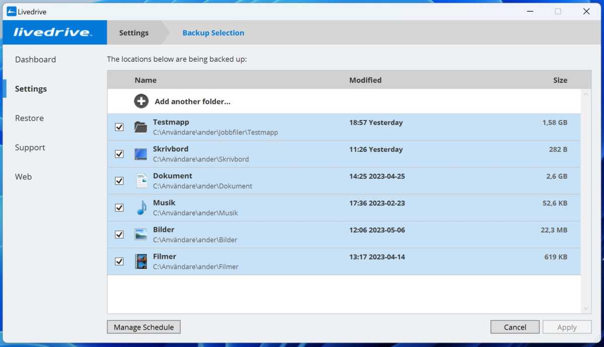Open the Dashboard section in sidebar
The image size is (604, 347).
(x=35, y=59)
